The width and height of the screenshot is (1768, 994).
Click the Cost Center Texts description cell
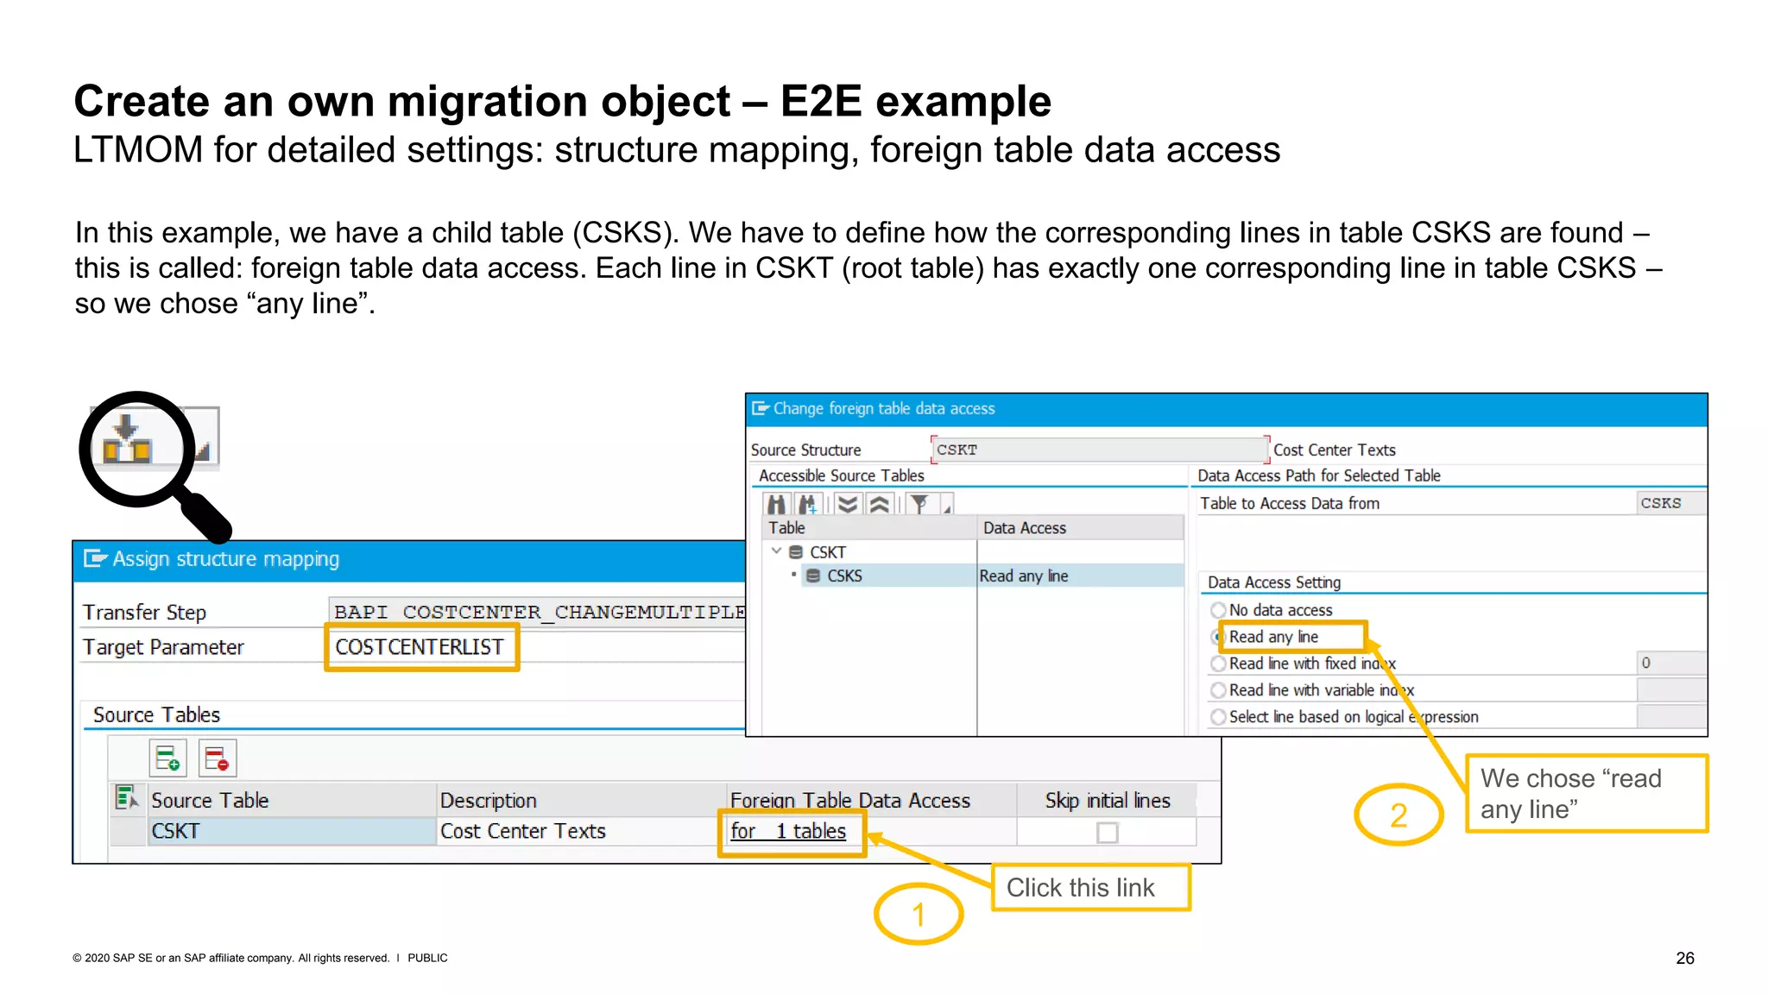(x=580, y=832)
